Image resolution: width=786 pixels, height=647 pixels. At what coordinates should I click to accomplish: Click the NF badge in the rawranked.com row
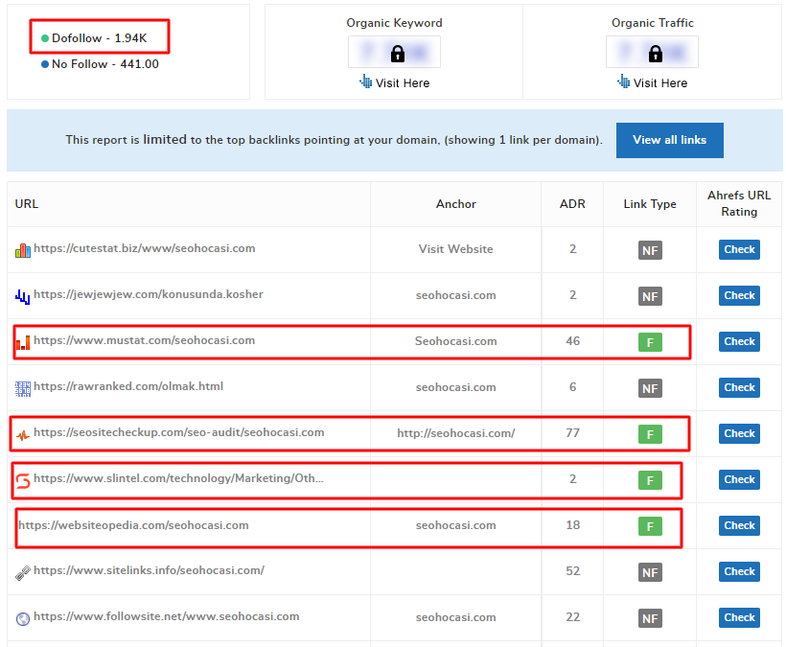(x=650, y=388)
